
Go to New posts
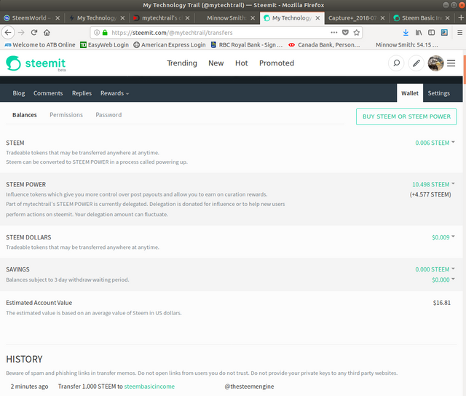tap(216, 63)
